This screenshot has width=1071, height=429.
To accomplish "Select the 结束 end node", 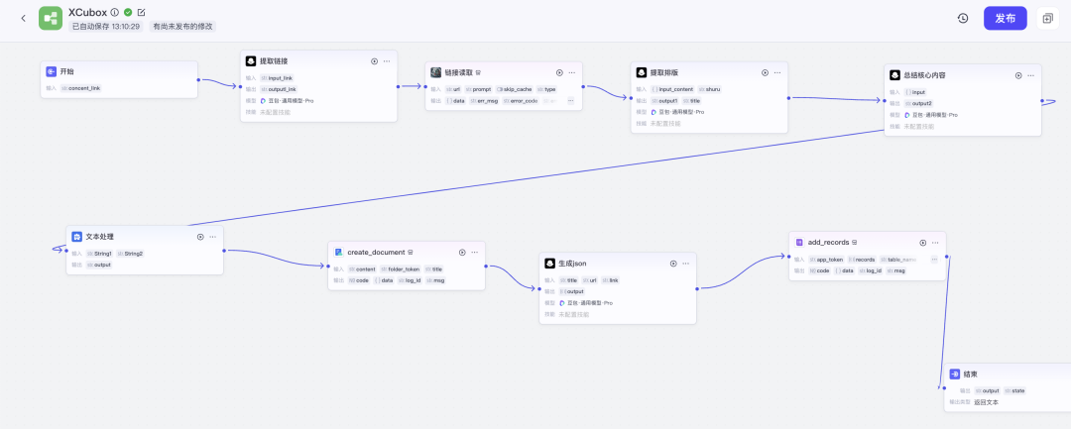I will point(1008,387).
